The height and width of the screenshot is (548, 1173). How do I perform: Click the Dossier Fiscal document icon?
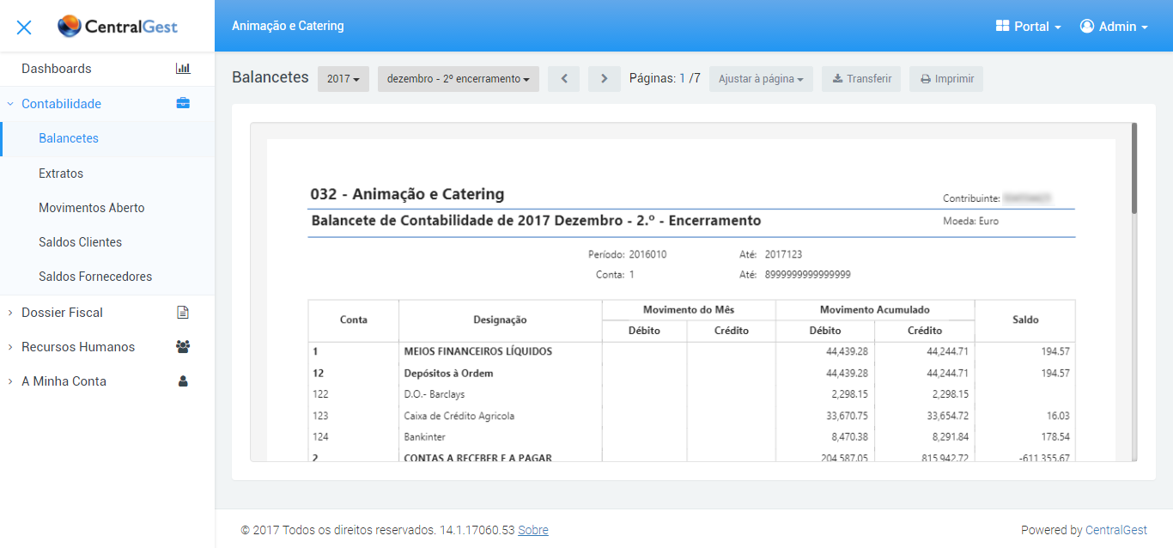pos(183,313)
